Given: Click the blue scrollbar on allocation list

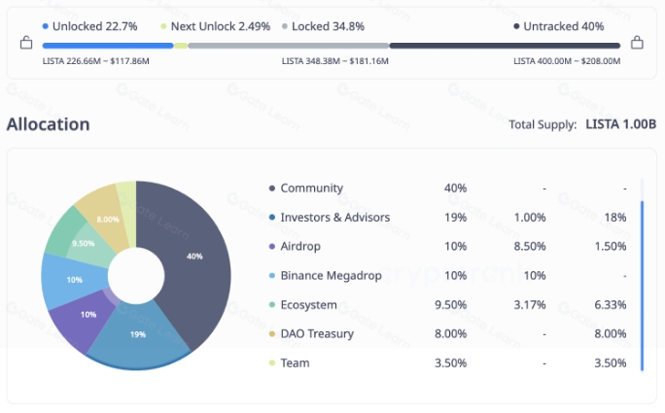Looking at the screenshot, I should coord(642,287).
